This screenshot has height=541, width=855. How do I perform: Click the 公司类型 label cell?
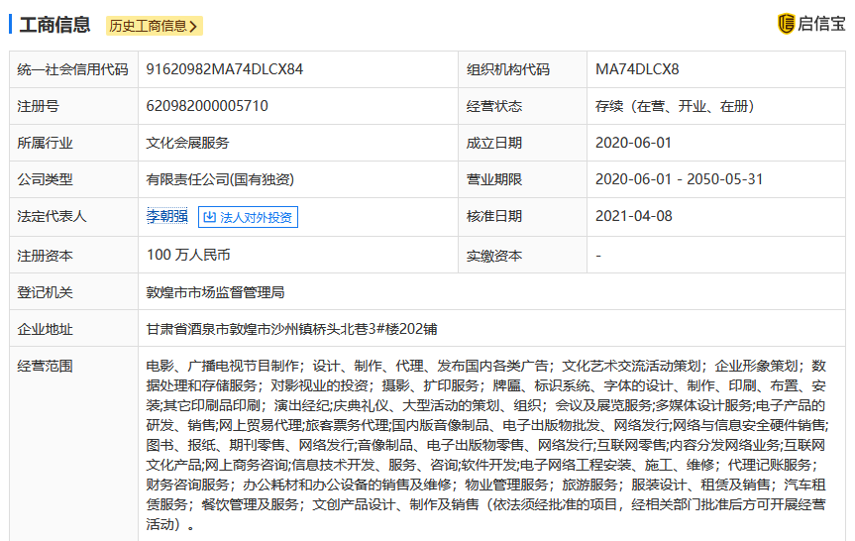tap(73, 179)
